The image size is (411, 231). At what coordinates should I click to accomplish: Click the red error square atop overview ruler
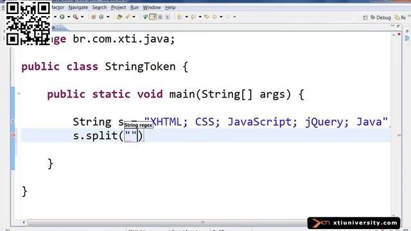click(x=399, y=34)
